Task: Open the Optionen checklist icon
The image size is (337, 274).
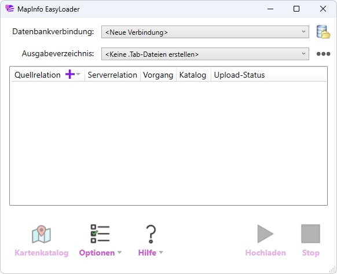Action: [x=100, y=234]
